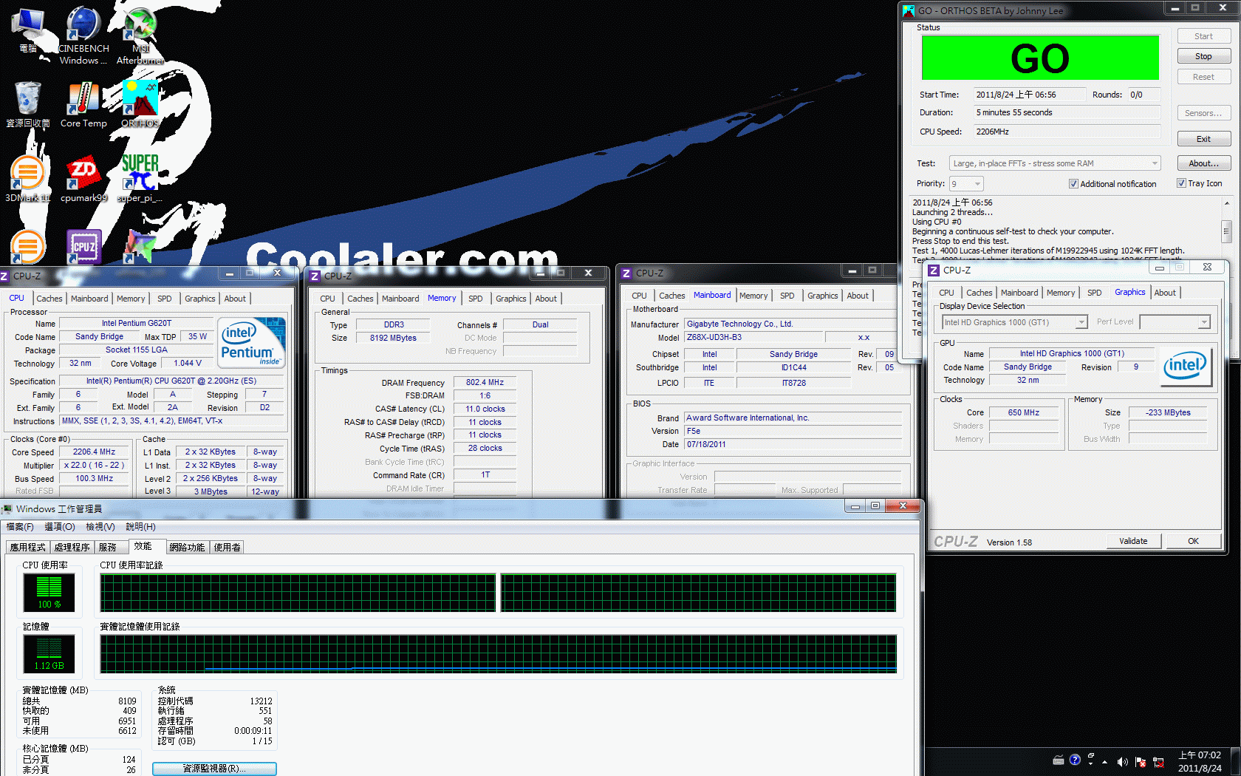Click the Z icon of CPU-Z Graphics window
The width and height of the screenshot is (1241, 776).
pyautogui.click(x=934, y=270)
